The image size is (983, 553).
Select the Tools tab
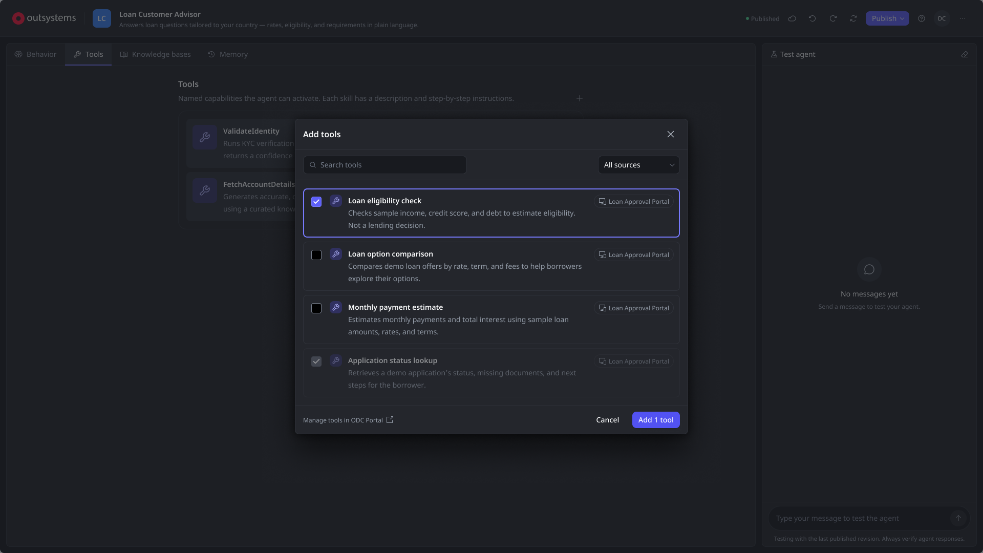pyautogui.click(x=89, y=54)
